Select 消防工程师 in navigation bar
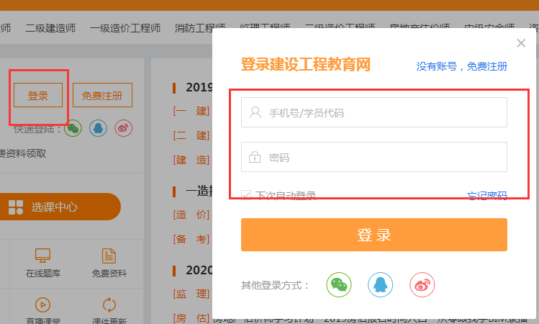The image size is (539, 324). 199,29
